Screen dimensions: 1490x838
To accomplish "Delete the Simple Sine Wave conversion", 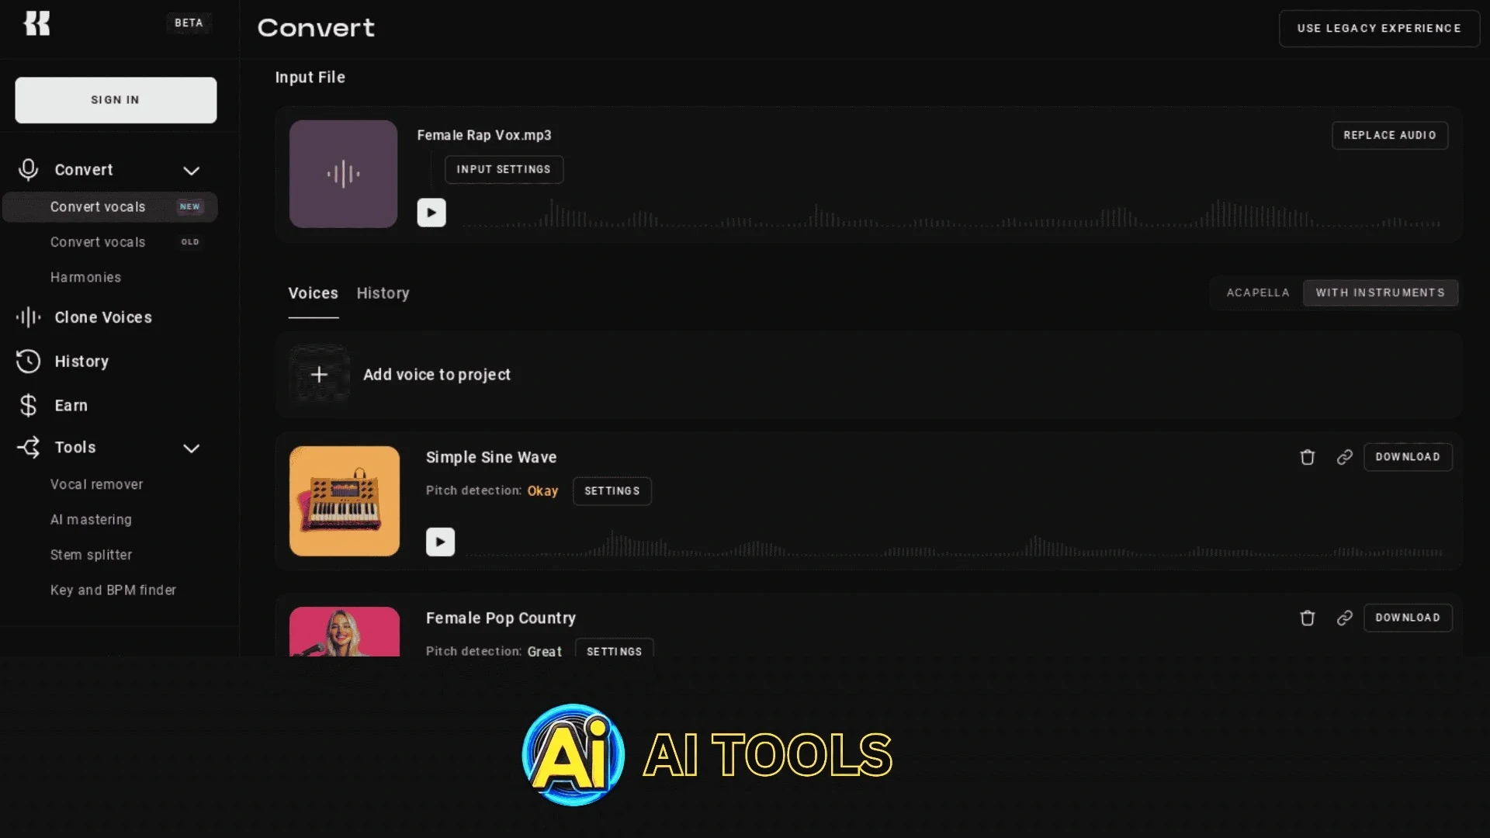I will tap(1307, 457).
